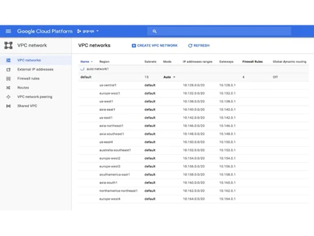Click the IP addresses ranges header
The width and height of the screenshot is (314, 236).
pyautogui.click(x=197, y=62)
